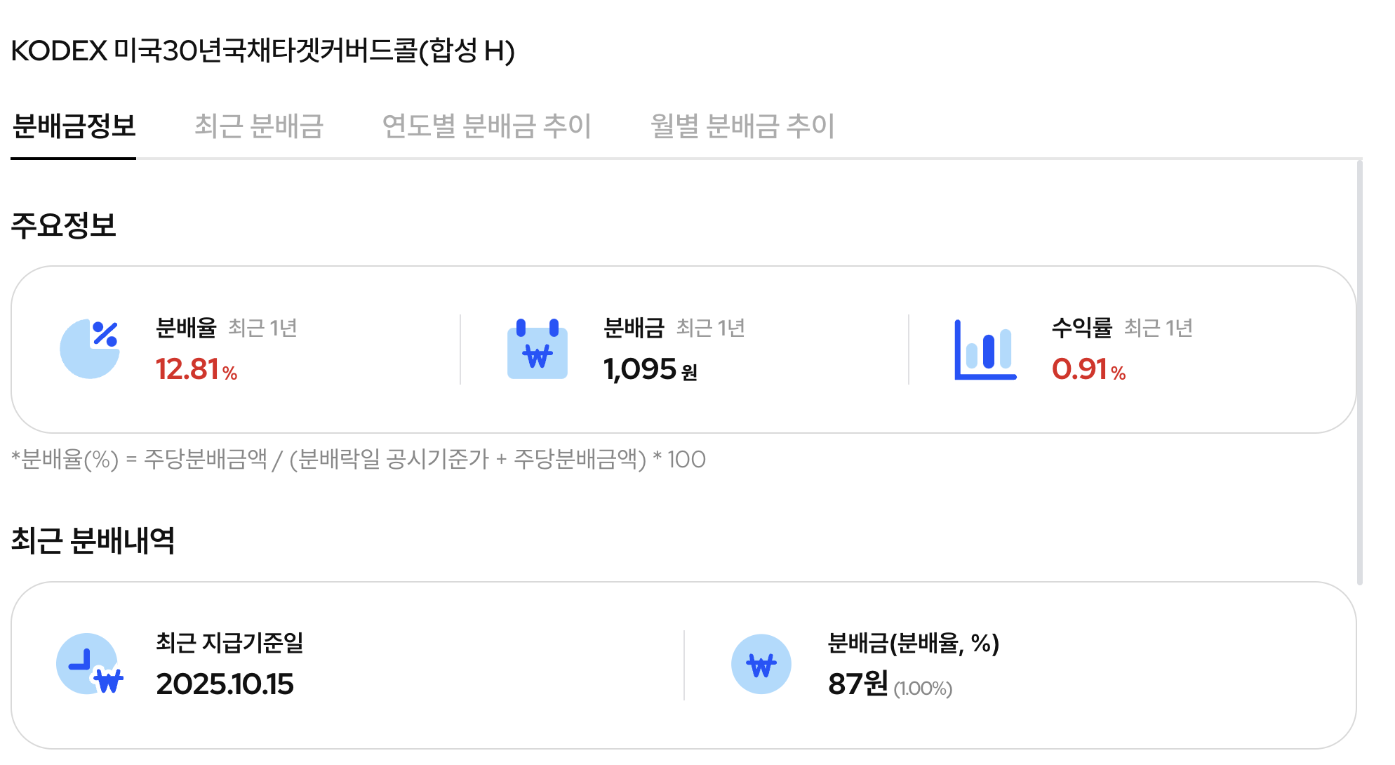Click the pie chart percent icon
Screen dimensions: 1395x765
[x=90, y=349]
